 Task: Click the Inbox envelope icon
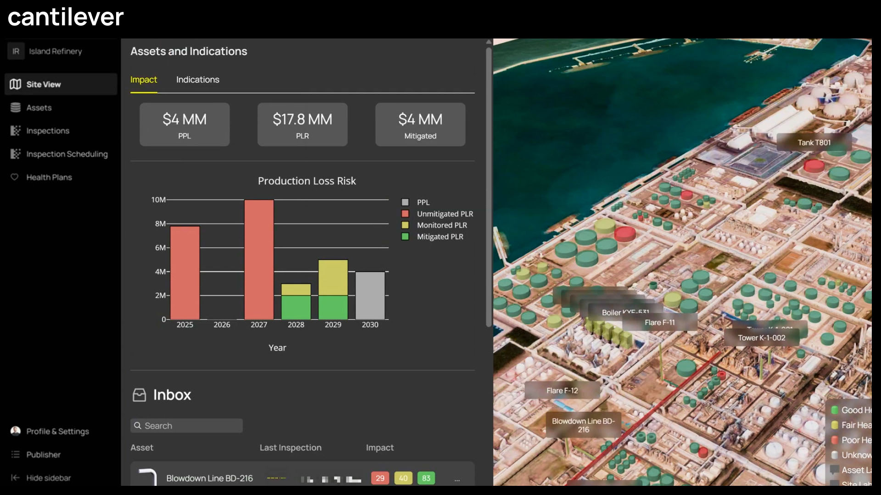coord(139,395)
